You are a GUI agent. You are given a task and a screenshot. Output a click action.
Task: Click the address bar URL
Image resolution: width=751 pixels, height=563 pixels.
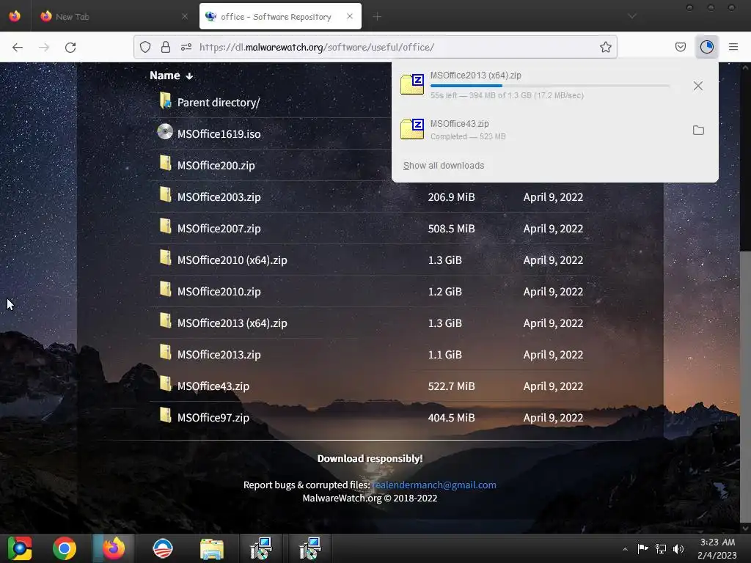(317, 47)
